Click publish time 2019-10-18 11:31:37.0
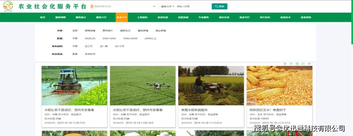This screenshot has width=353, height=136. (x=276, y=123)
